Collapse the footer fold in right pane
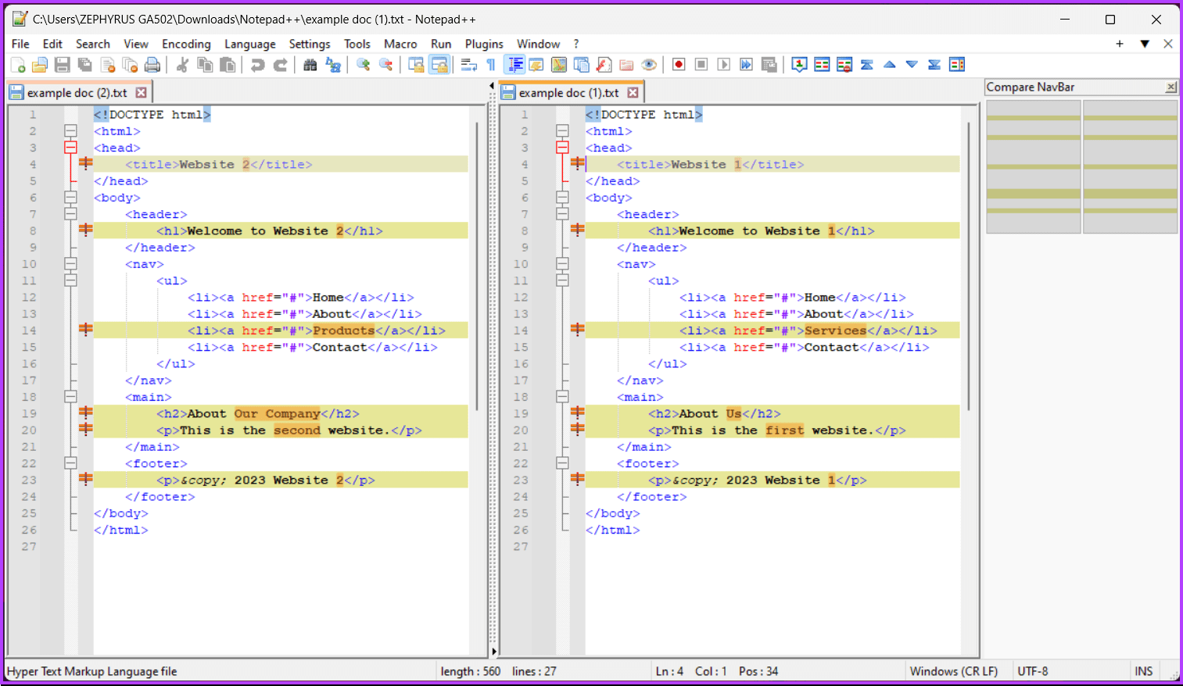Viewport: 1183px width, 686px height. point(562,463)
